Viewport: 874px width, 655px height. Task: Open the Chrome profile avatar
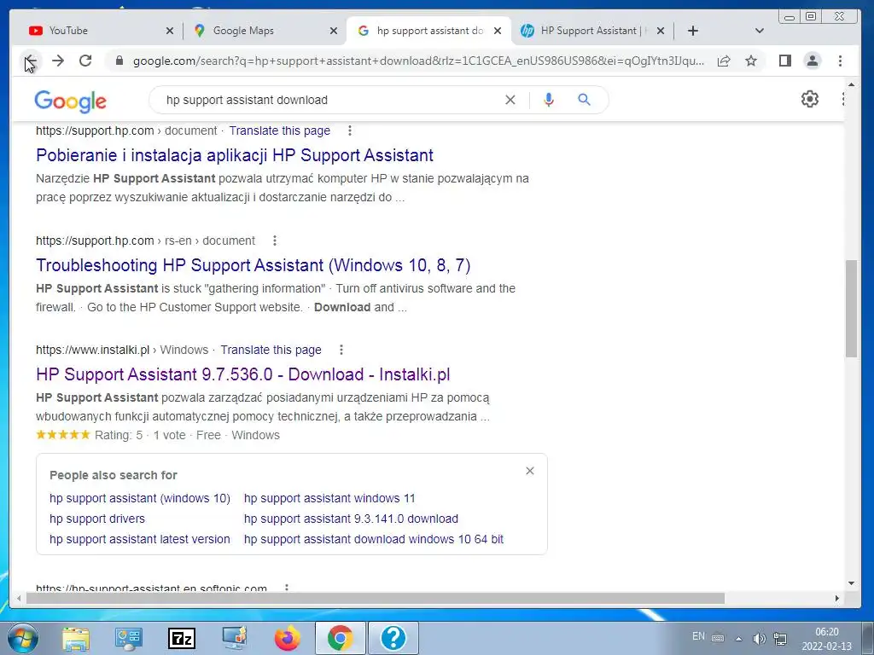coord(813,61)
